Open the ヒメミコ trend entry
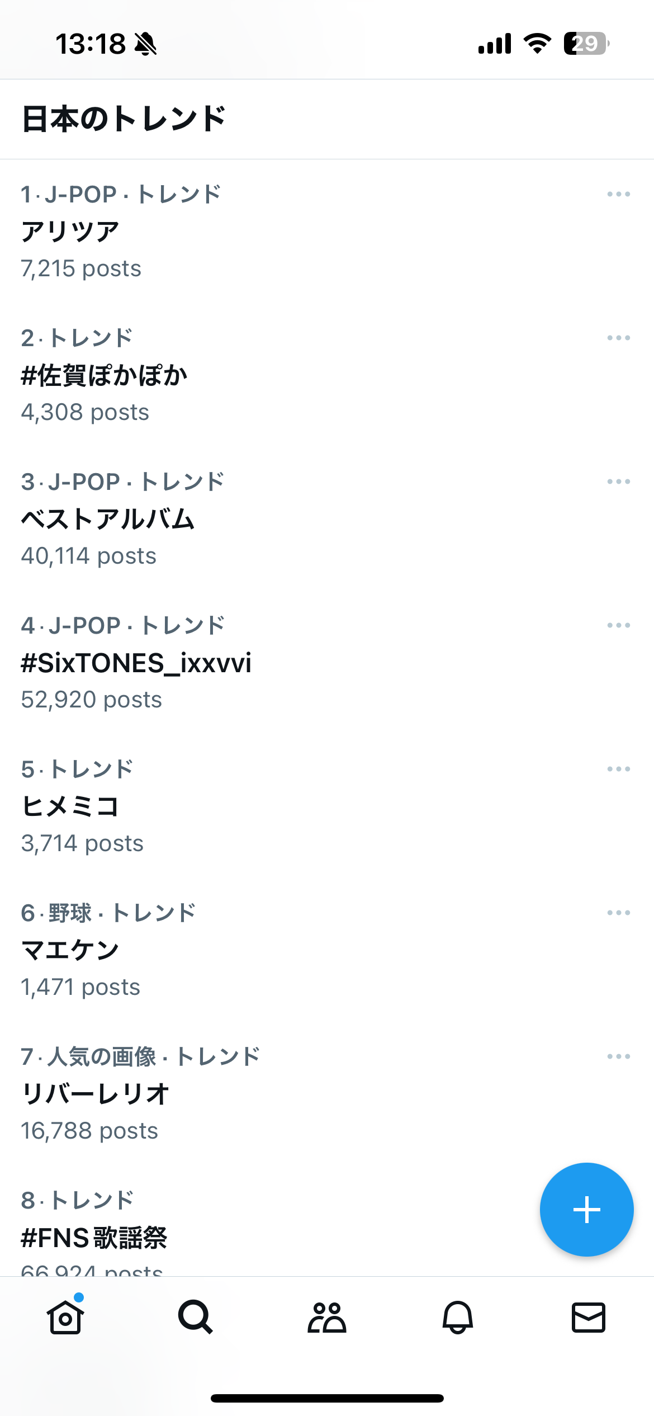This screenshot has height=1416, width=654. 70,806
